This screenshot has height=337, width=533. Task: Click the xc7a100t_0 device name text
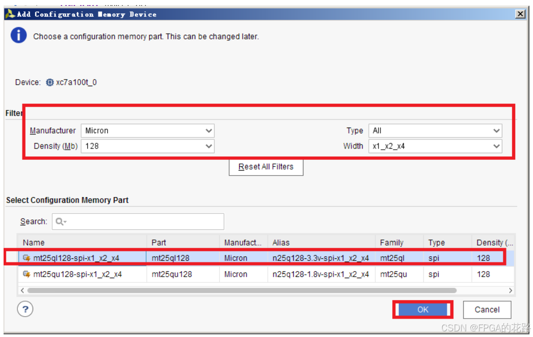click(76, 82)
